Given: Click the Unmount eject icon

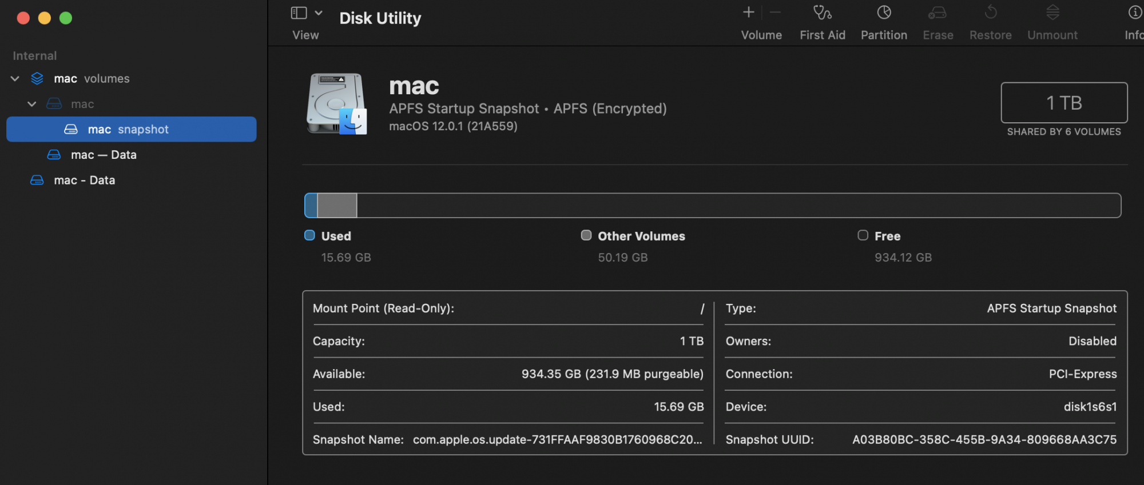Looking at the screenshot, I should 1053,12.
